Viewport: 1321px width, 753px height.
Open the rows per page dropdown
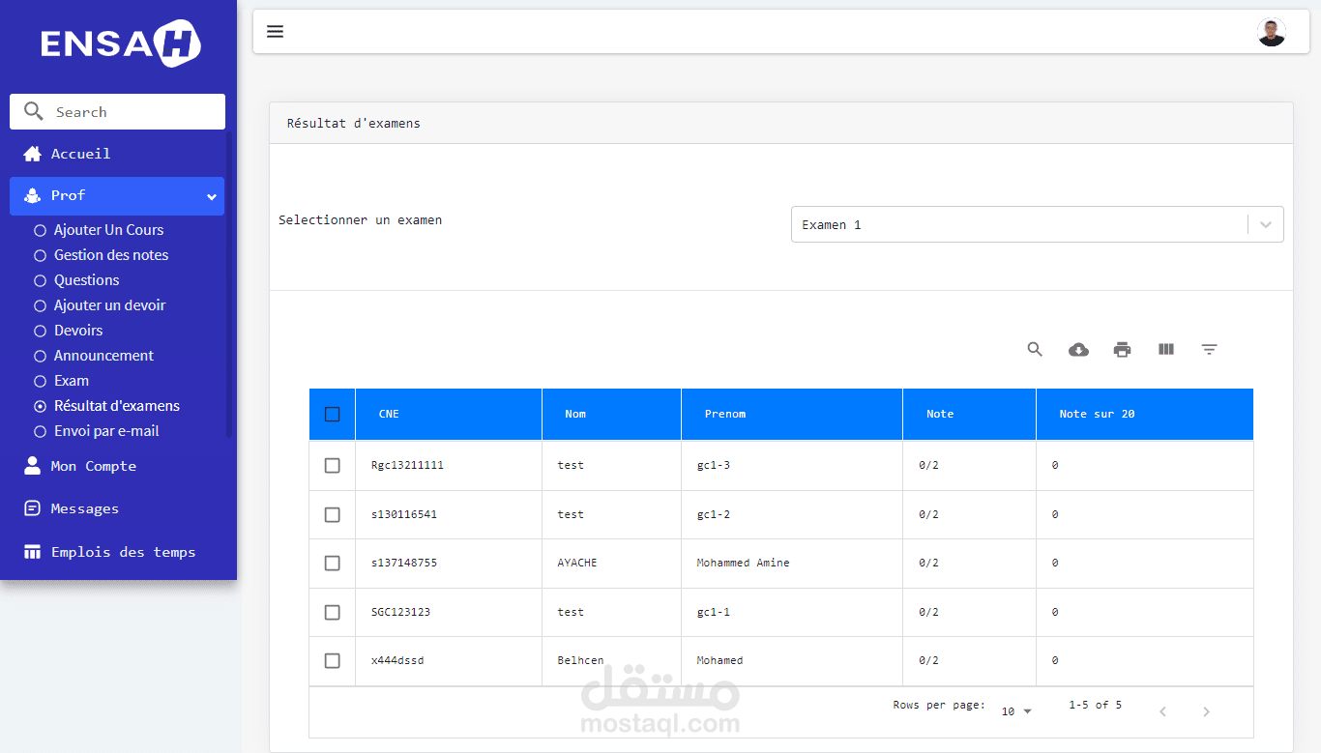coord(1016,711)
